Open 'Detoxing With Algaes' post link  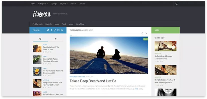pos(51,60)
